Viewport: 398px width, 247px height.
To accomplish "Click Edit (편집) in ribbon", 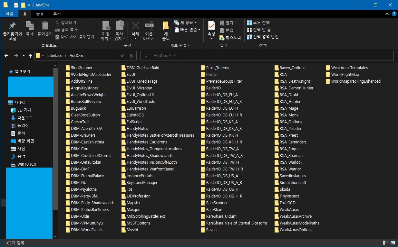I will click(227, 30).
